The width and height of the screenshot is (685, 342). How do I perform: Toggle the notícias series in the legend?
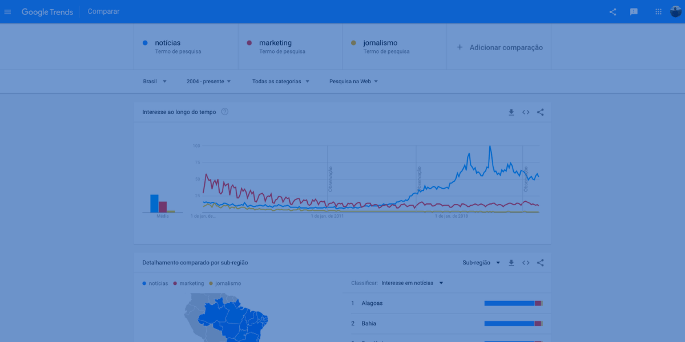(x=155, y=283)
